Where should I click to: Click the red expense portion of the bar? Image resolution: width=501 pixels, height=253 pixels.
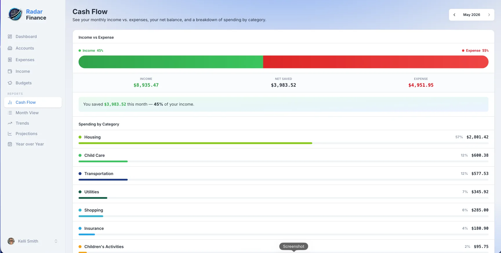coord(376,62)
